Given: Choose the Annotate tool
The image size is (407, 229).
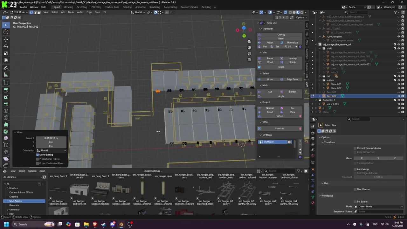Looking at the screenshot, I should [x=6, y=68].
